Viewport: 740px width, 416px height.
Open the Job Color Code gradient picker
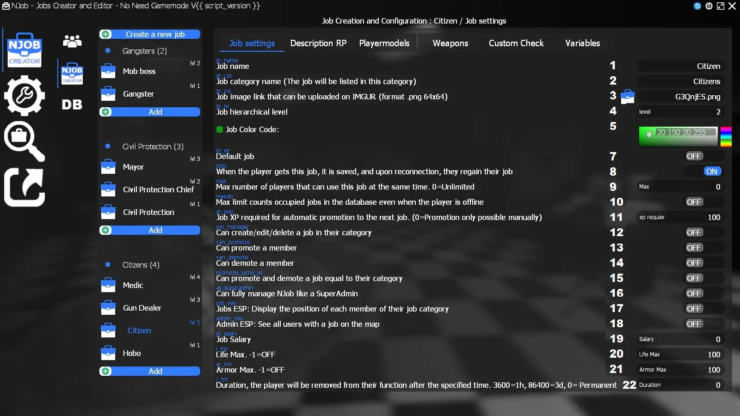(x=678, y=136)
